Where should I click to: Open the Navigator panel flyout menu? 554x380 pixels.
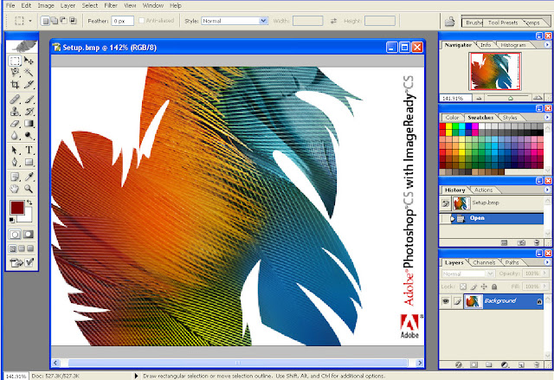point(547,45)
